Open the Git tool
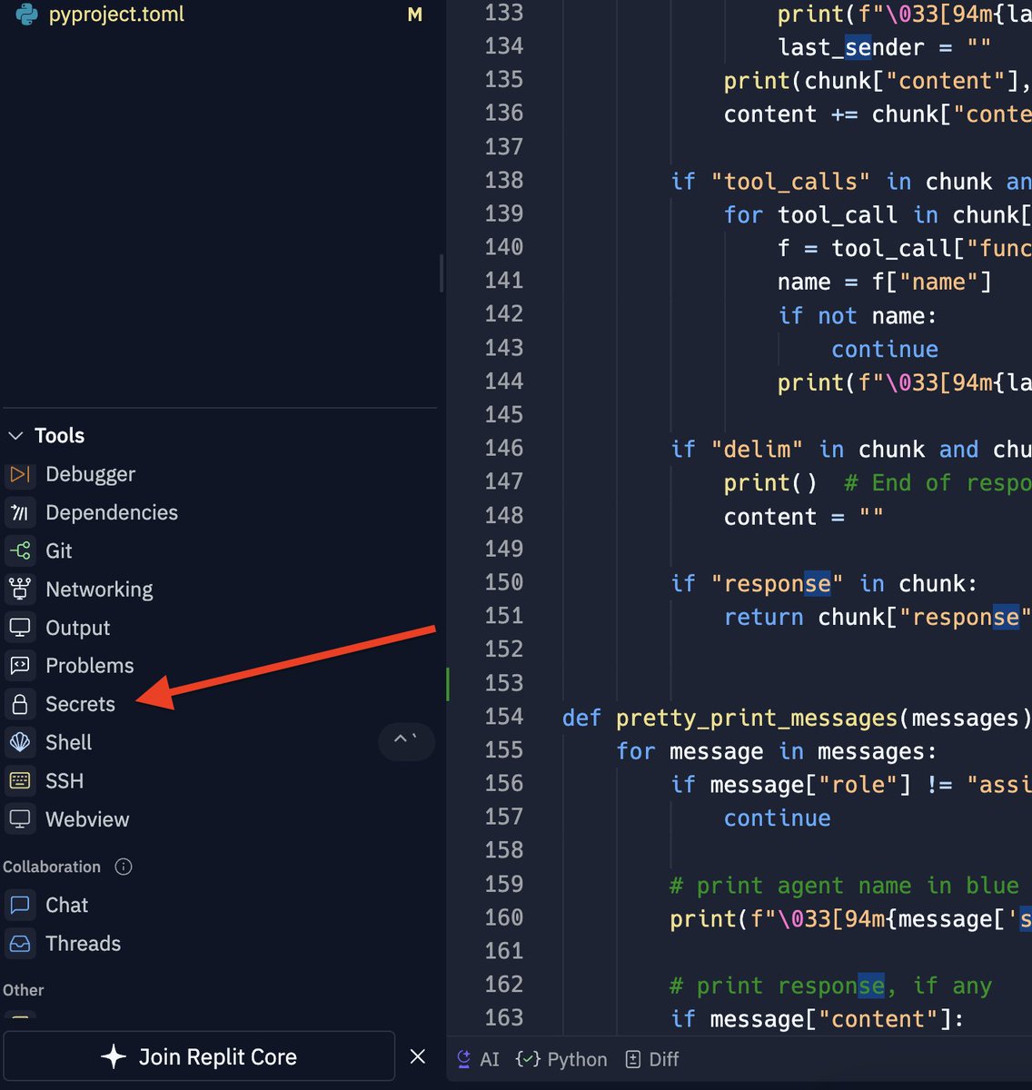 tap(59, 550)
